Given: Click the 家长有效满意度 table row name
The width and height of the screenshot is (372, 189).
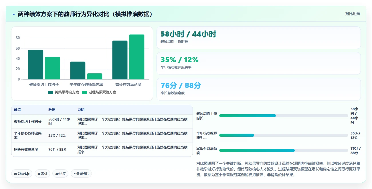Looking at the screenshot, I should click(26, 150).
